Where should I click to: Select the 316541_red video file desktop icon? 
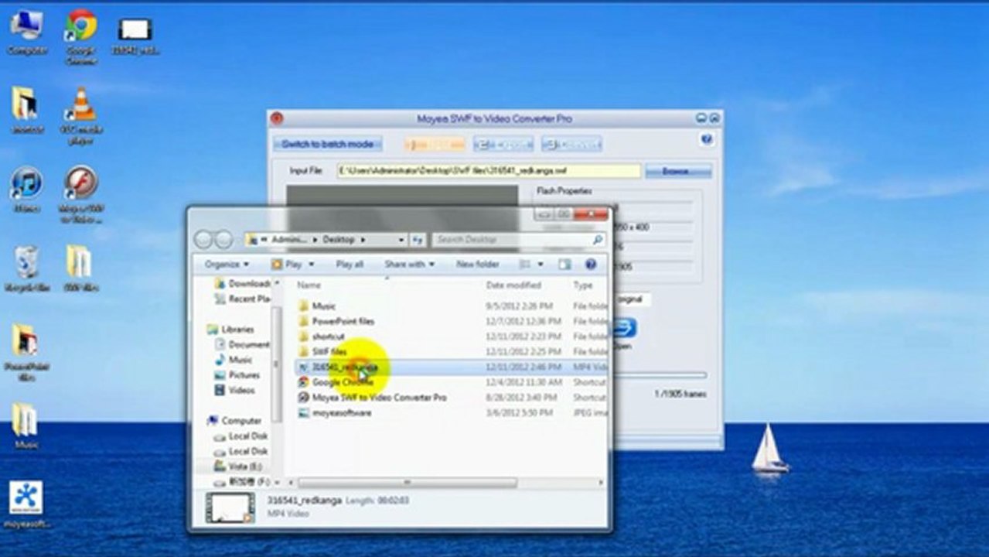point(135,37)
